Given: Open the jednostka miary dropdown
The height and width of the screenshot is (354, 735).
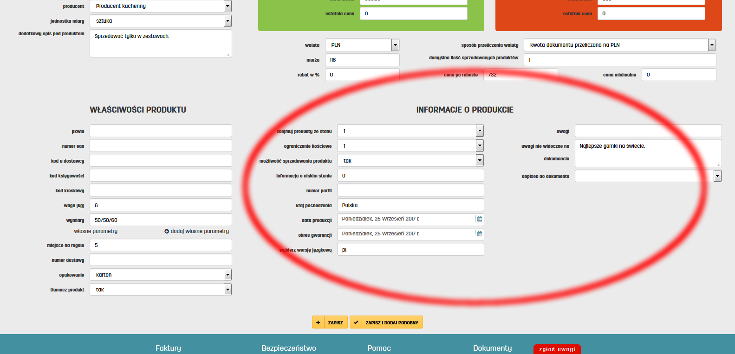Looking at the screenshot, I should click(228, 21).
